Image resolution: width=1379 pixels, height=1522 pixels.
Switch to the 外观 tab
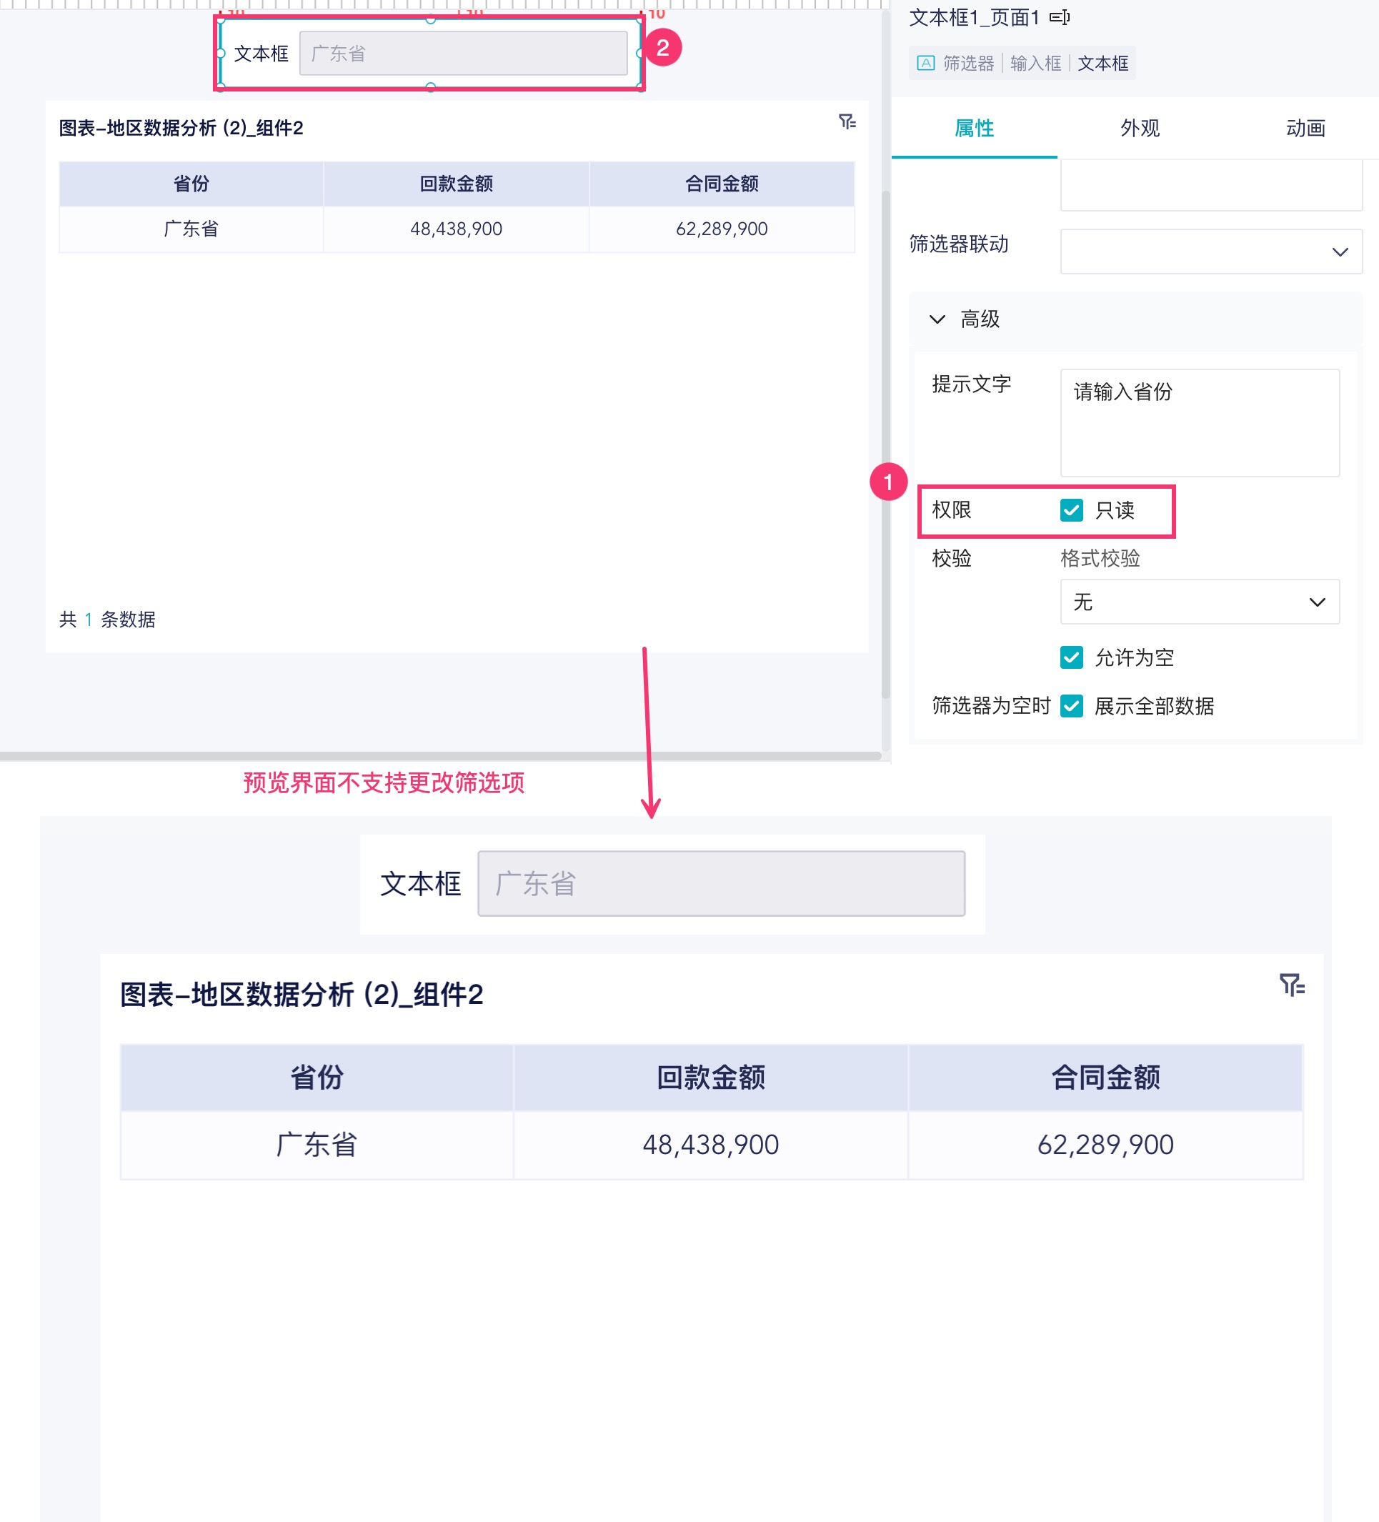pos(1139,129)
